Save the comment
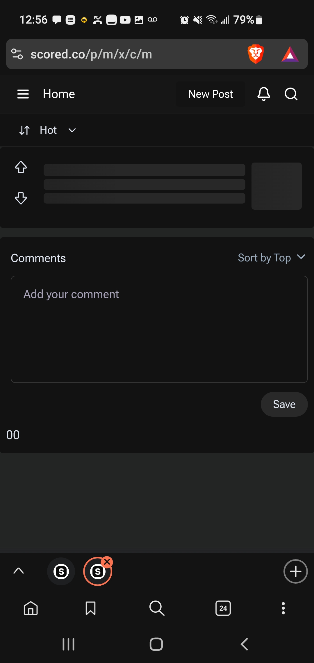 click(284, 404)
